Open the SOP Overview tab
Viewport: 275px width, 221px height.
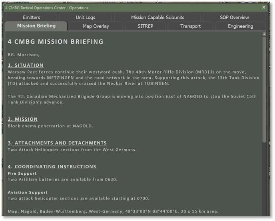(234, 18)
